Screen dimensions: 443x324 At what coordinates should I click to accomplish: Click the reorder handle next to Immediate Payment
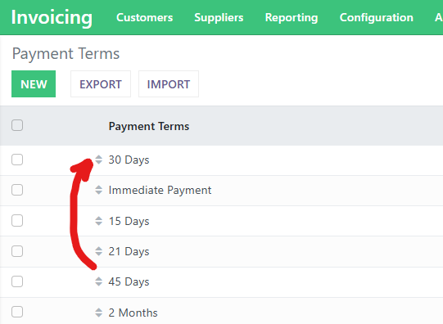click(x=98, y=190)
